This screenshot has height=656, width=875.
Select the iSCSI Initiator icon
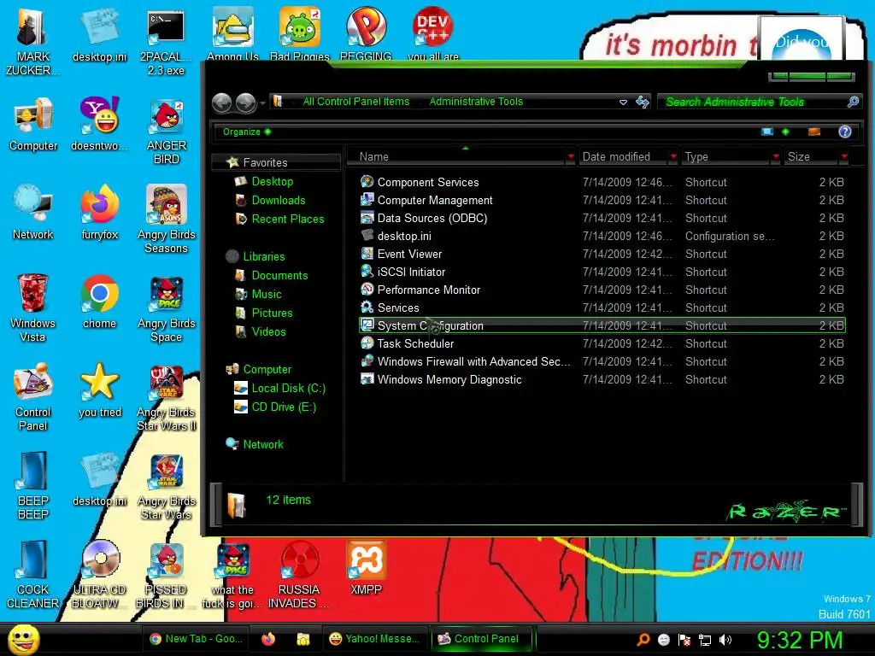point(367,272)
